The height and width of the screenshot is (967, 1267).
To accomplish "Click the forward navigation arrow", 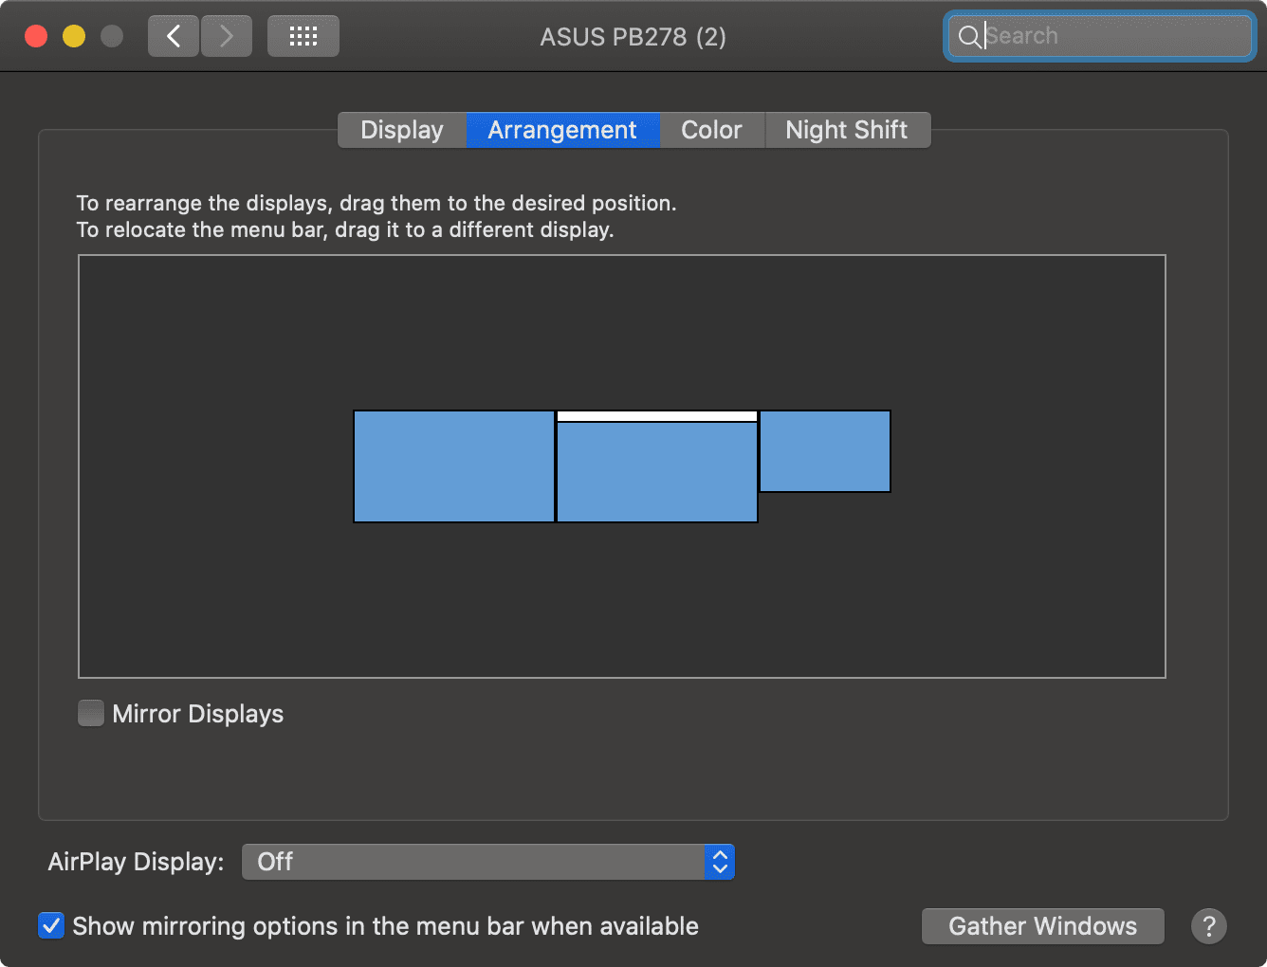I will pyautogui.click(x=227, y=37).
